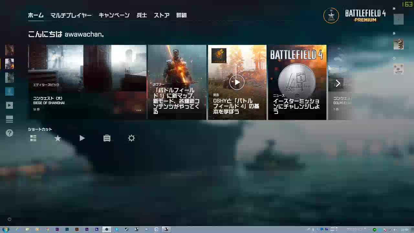Open Google Chrome from the taskbar
414x233 pixels.
point(47,229)
